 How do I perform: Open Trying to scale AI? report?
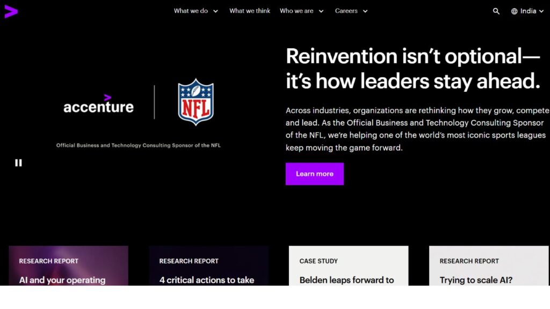[489, 266]
